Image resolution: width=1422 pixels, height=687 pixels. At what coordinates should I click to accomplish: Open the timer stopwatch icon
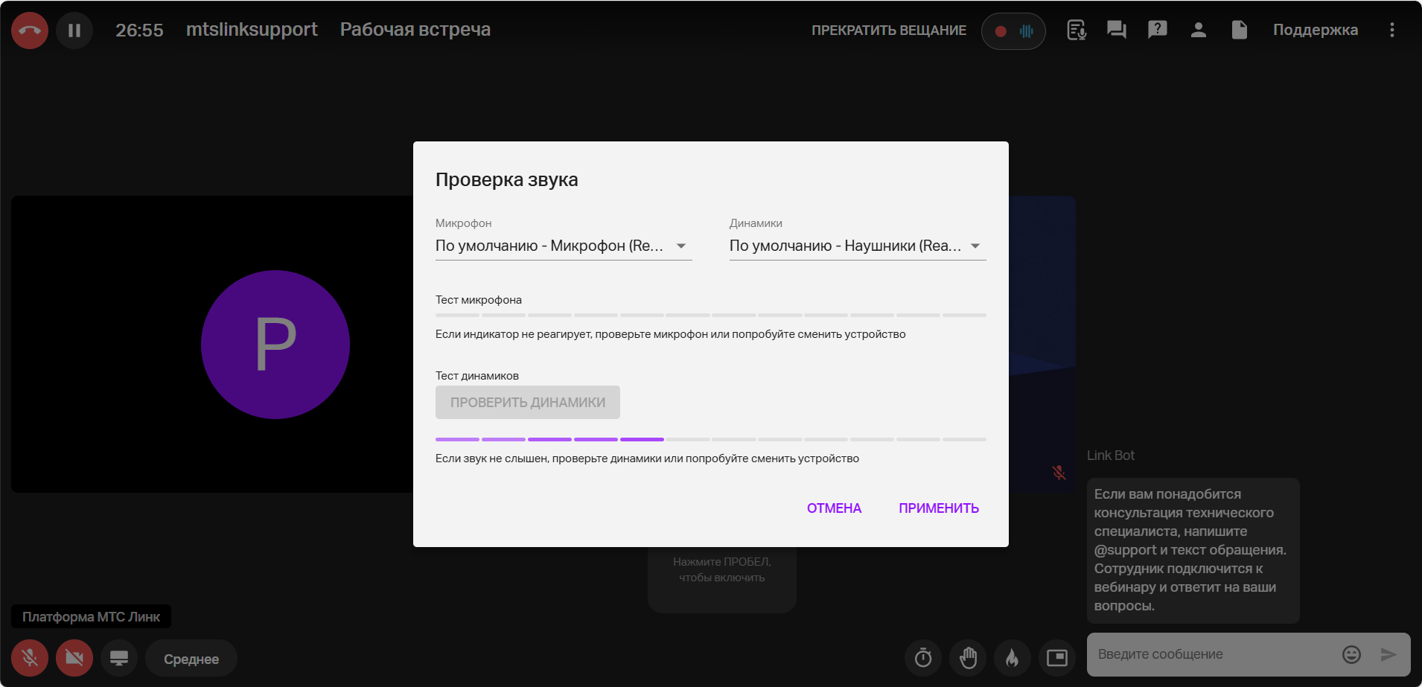(923, 658)
